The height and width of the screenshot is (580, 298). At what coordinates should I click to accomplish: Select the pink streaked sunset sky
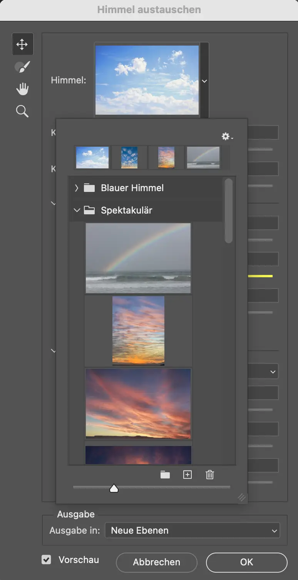click(138, 403)
